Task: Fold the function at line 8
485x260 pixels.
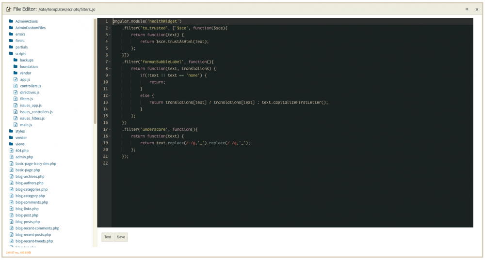Action: [110, 69]
